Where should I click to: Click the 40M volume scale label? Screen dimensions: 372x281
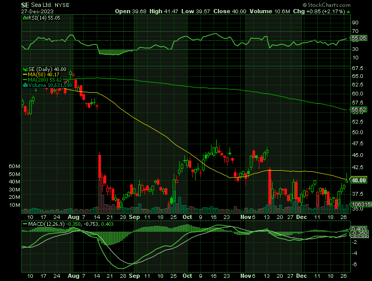(14, 182)
